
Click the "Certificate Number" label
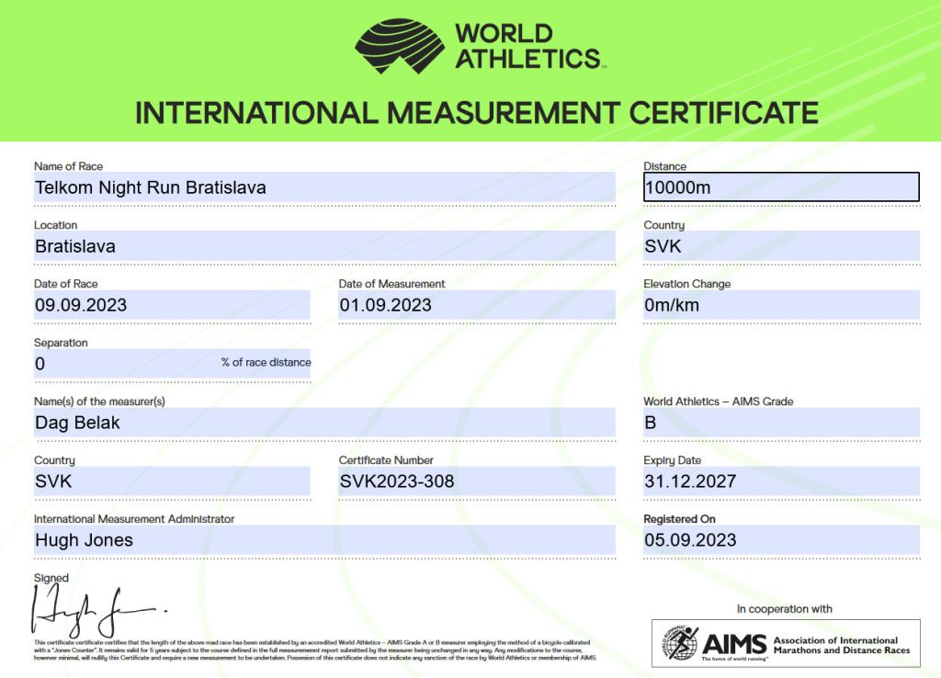point(386,460)
